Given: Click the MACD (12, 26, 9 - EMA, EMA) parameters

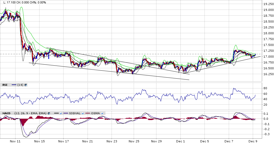Looking at the screenshot, I should (30, 113).
